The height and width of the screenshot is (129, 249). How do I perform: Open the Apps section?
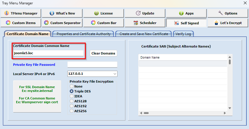pyautogui.click(x=186, y=13)
